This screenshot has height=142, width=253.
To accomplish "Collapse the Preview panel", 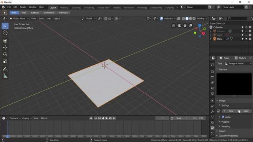I will 217,69.
